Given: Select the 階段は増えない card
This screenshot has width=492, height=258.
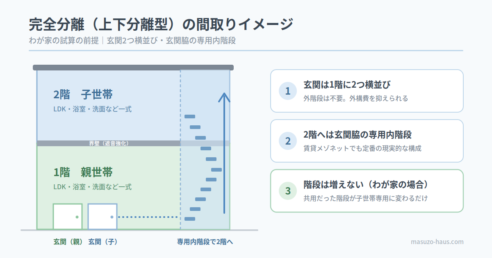Looking at the screenshot, I should (x=367, y=191).
